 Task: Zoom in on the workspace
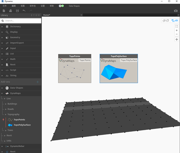[176, 30]
